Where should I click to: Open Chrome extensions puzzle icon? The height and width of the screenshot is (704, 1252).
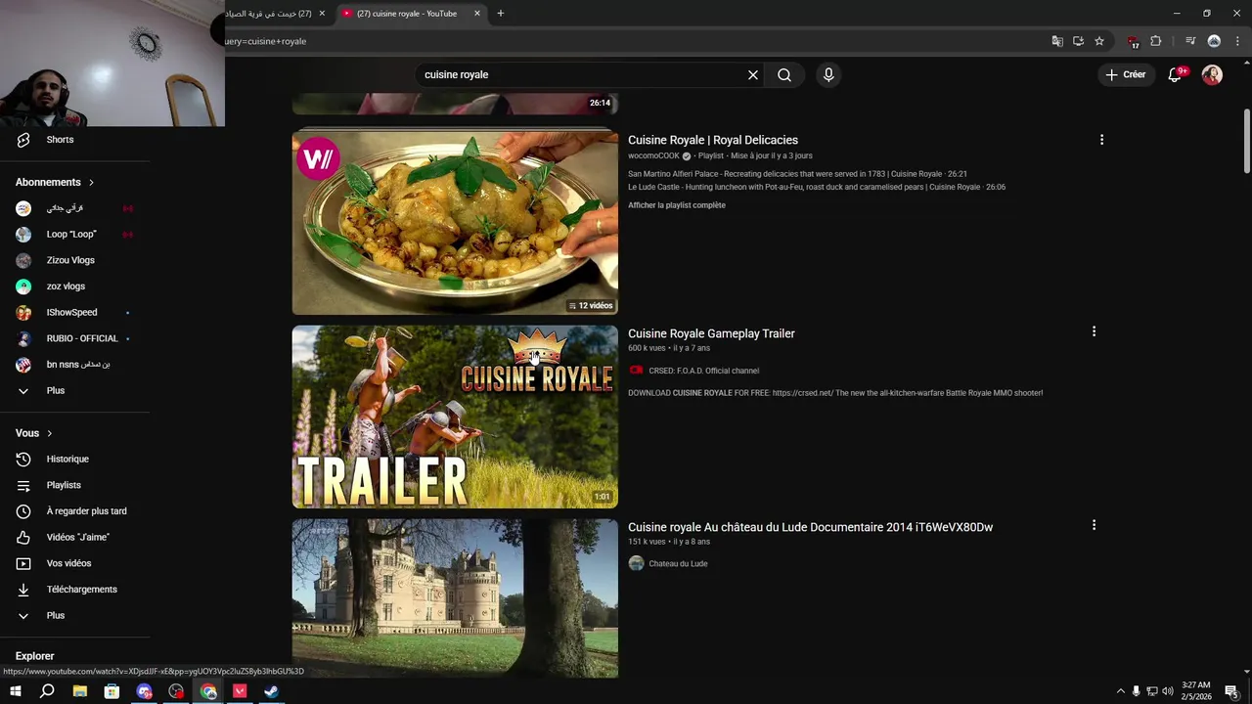pos(1156,41)
